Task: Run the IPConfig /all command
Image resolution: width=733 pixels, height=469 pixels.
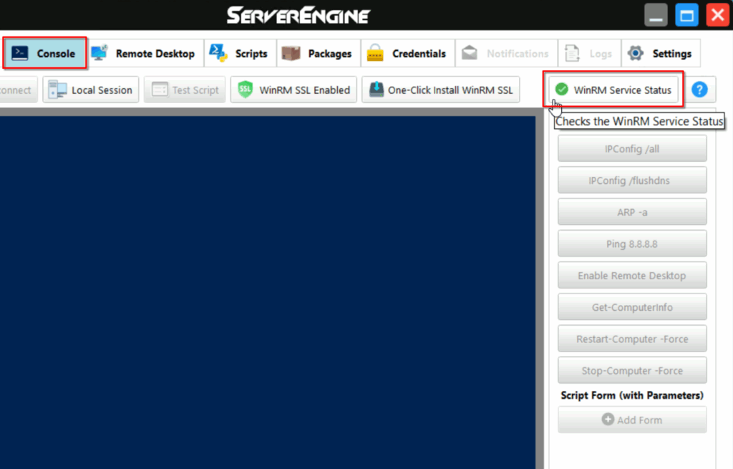Action: coord(632,149)
